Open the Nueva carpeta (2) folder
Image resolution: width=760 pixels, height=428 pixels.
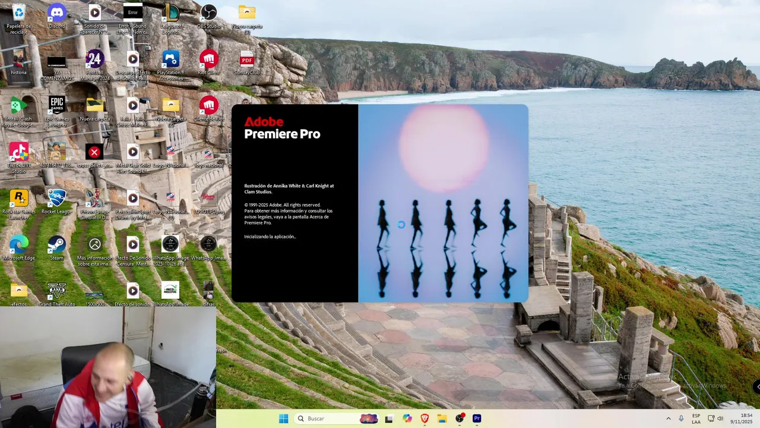(x=170, y=112)
